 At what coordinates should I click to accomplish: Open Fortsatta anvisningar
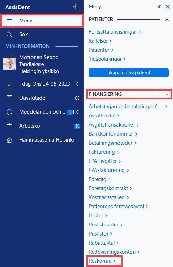coord(115,32)
